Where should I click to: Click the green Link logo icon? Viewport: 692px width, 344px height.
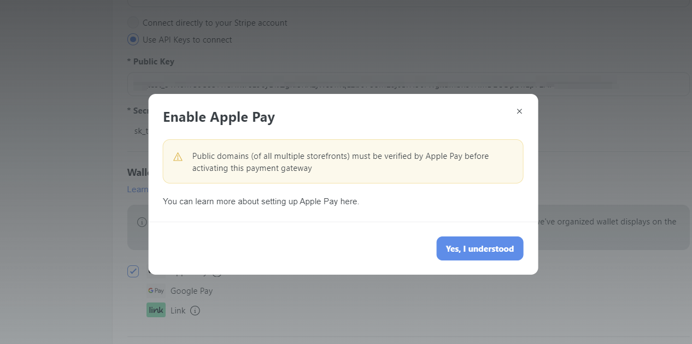156,310
